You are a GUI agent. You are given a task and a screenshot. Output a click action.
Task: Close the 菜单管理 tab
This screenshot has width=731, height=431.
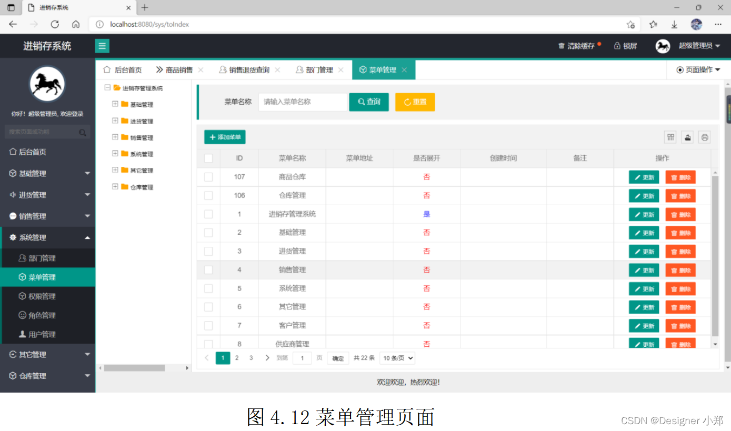404,70
